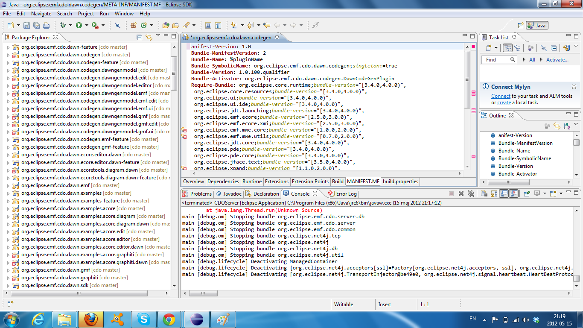Click the All working set link
The height and width of the screenshot is (328, 583).
(532, 60)
